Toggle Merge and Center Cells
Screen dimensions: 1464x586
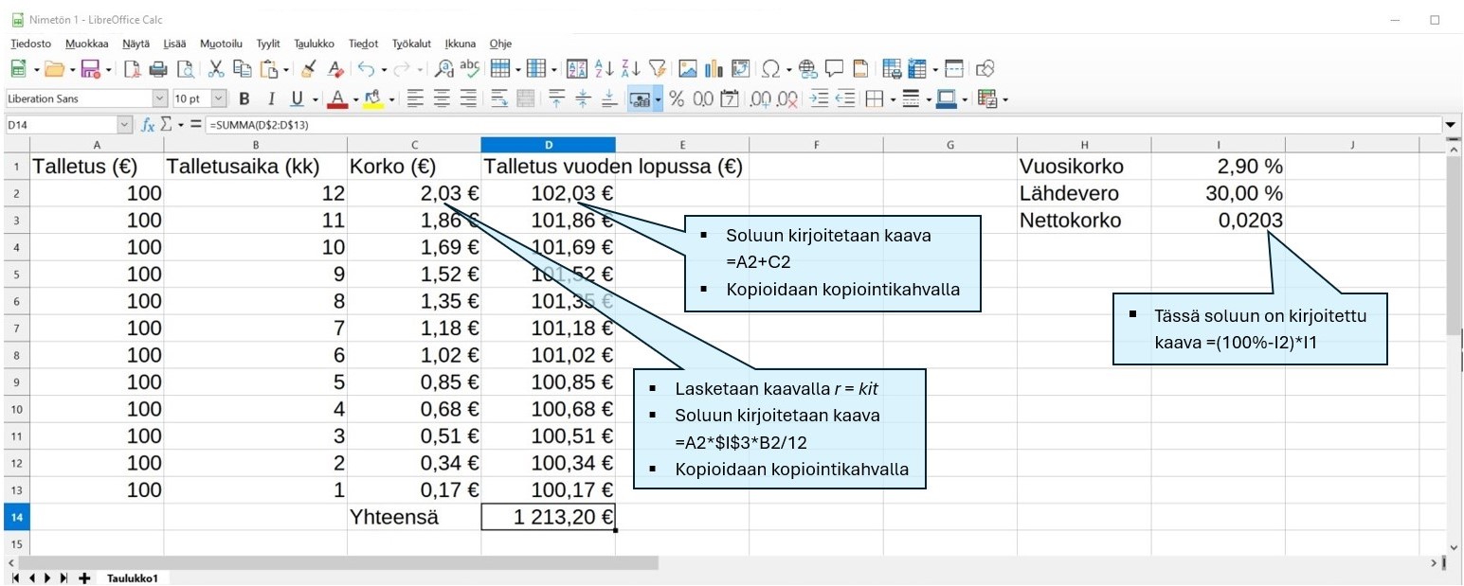[x=525, y=98]
